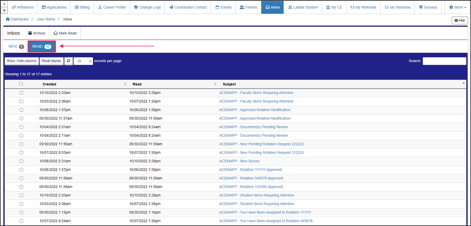Image resolution: width=471 pixels, height=226 pixels.
Task: Open the records per page dropdown
Action: (83, 61)
